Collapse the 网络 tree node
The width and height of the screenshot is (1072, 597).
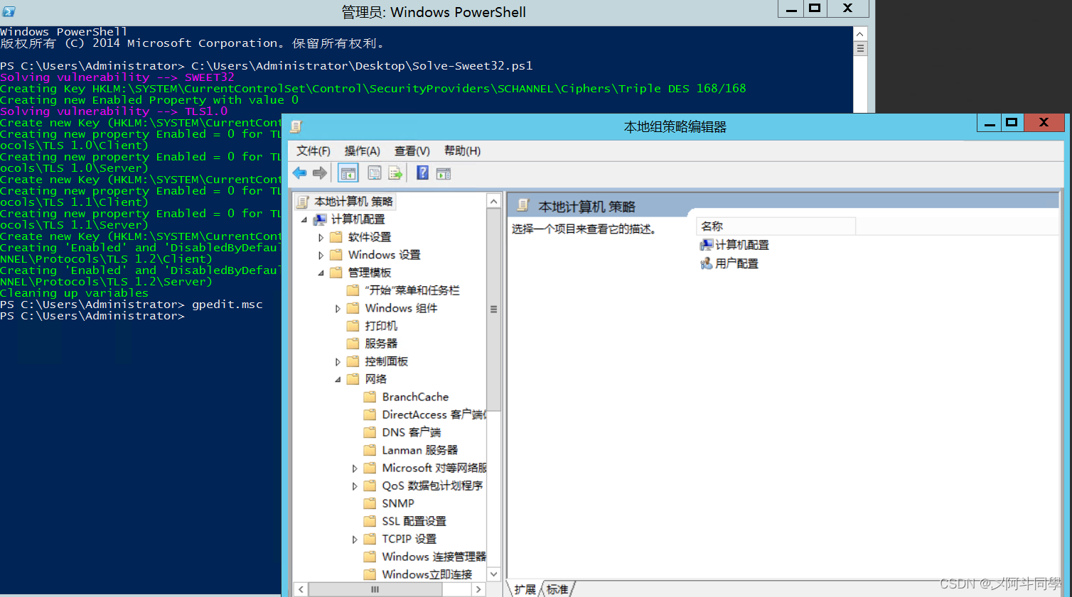tap(338, 379)
